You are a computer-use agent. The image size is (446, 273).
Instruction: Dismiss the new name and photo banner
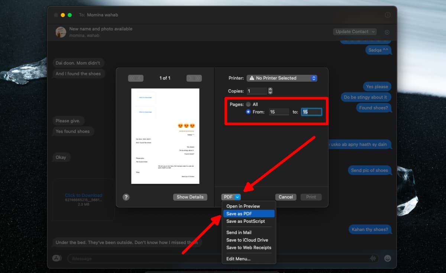(387, 32)
